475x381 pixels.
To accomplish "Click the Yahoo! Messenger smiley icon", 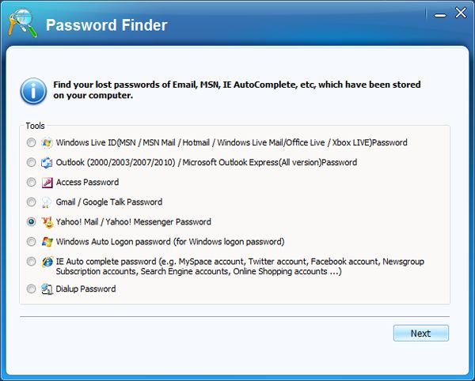I will (x=47, y=222).
